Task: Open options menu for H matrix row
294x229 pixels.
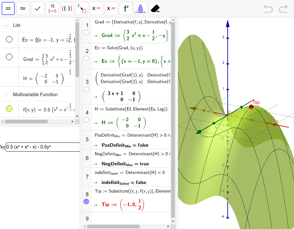Action: [70, 72]
